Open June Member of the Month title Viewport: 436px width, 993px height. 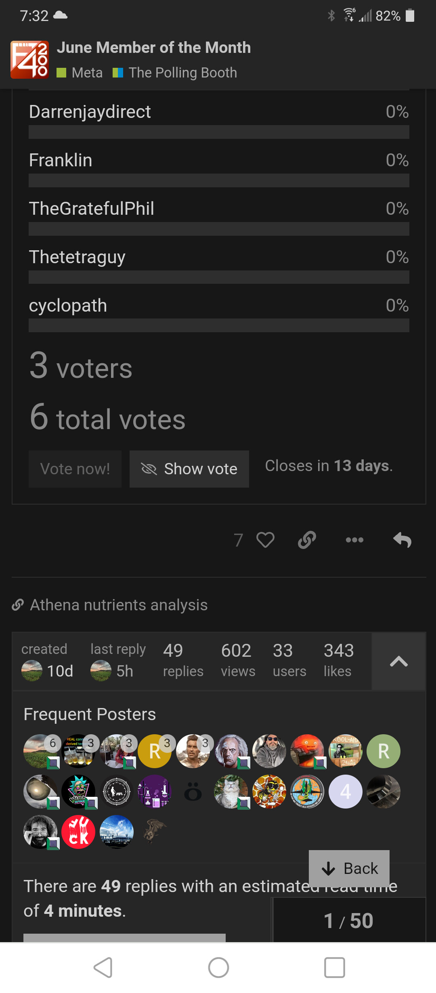point(153,48)
